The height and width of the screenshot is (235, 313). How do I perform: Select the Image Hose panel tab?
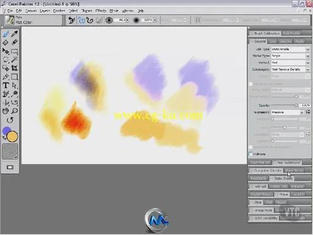(261, 211)
